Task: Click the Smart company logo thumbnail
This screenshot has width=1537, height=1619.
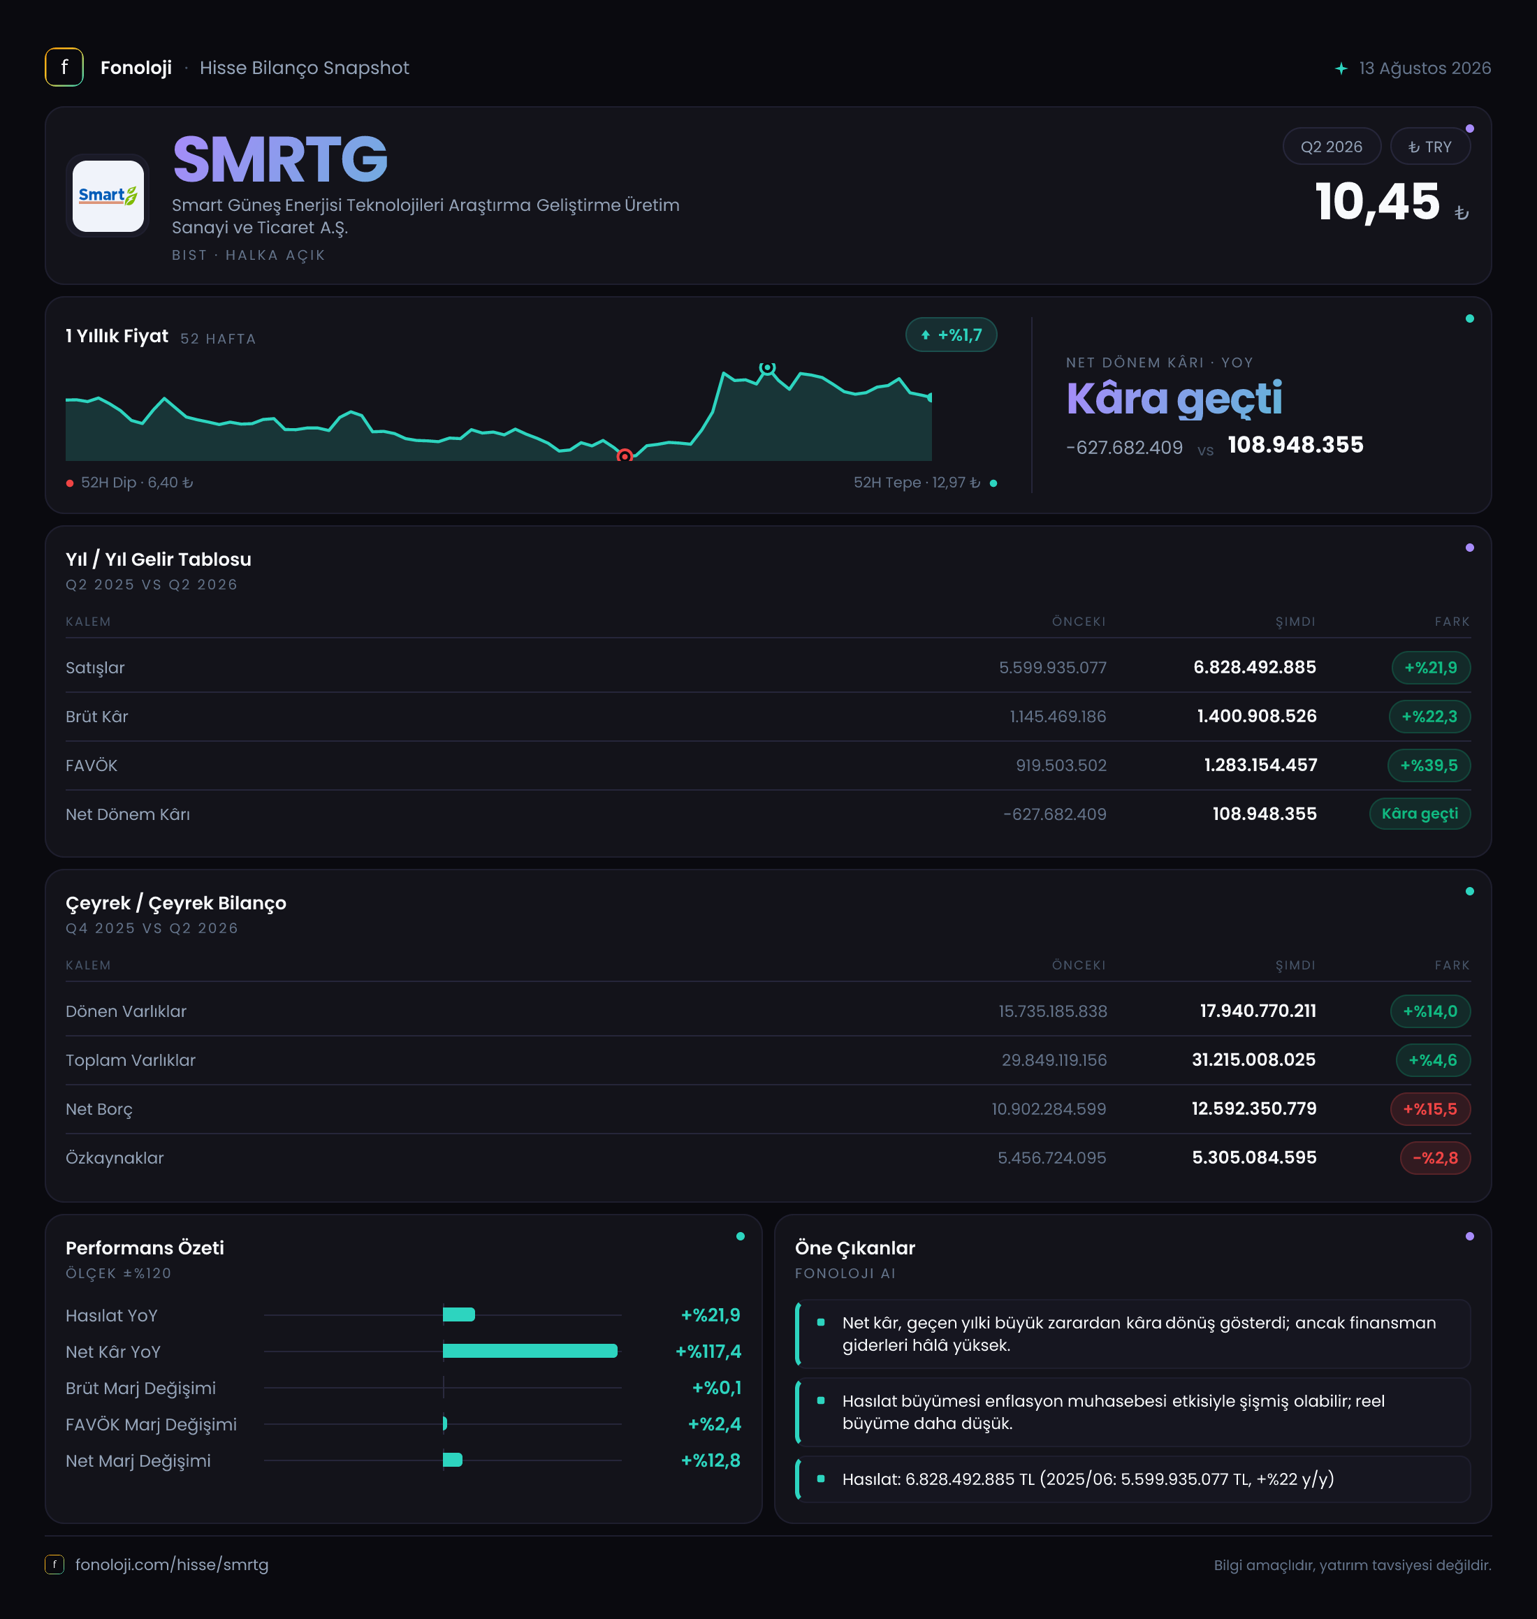Action: pyautogui.click(x=108, y=196)
